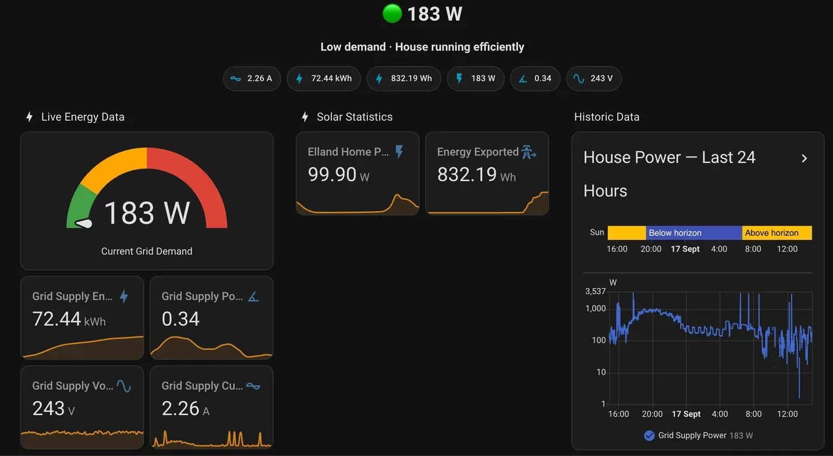Click the lightning icon in 832.19 Wh chip

tap(379, 79)
